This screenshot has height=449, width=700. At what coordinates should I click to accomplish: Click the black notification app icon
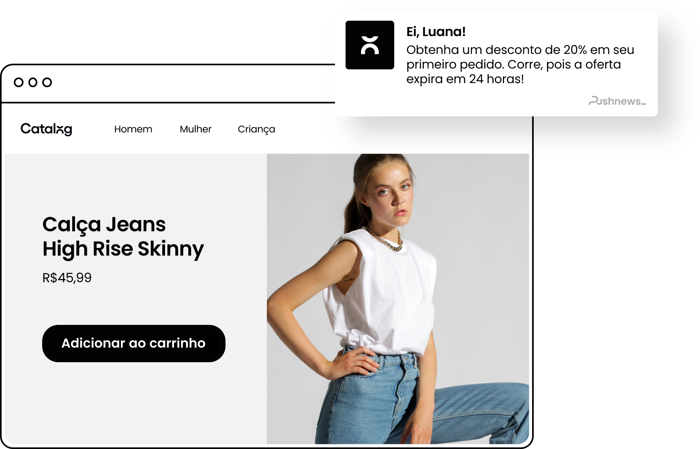click(369, 45)
